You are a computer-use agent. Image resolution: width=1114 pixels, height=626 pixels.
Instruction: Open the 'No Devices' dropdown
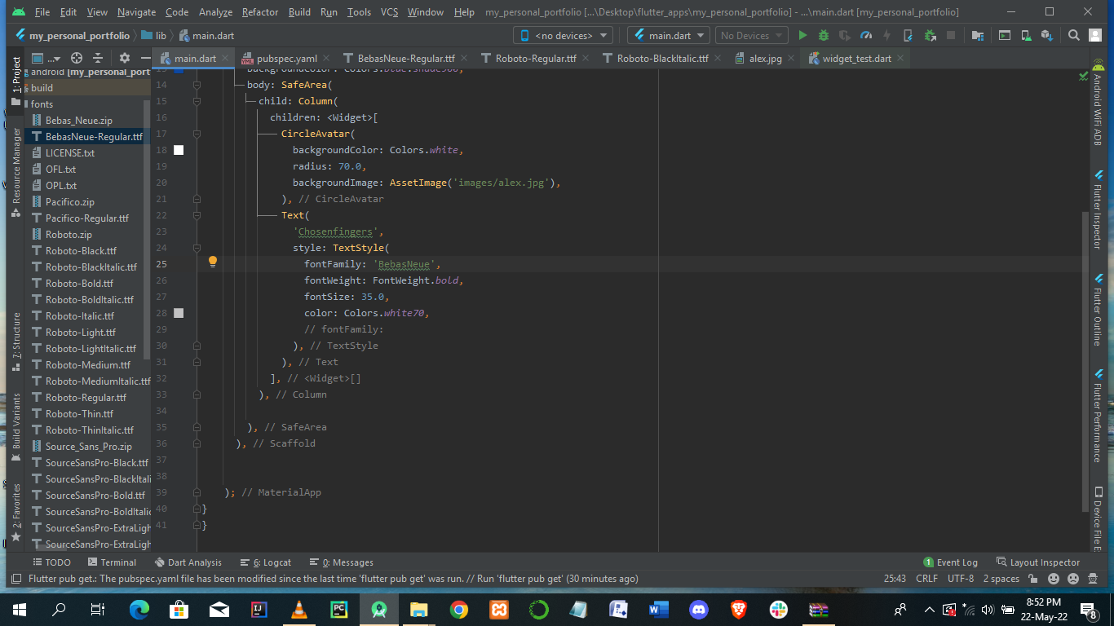click(x=751, y=36)
